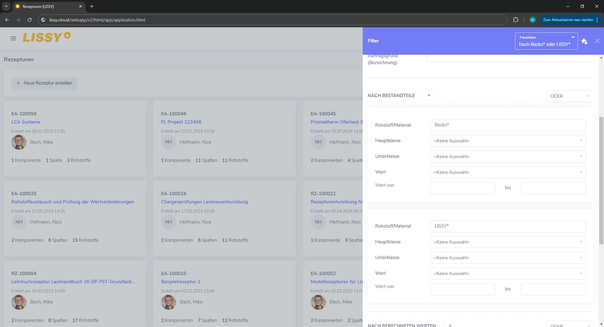Select the EA-100059 recipe number
Screen dimensions: 604x327
point(24,114)
